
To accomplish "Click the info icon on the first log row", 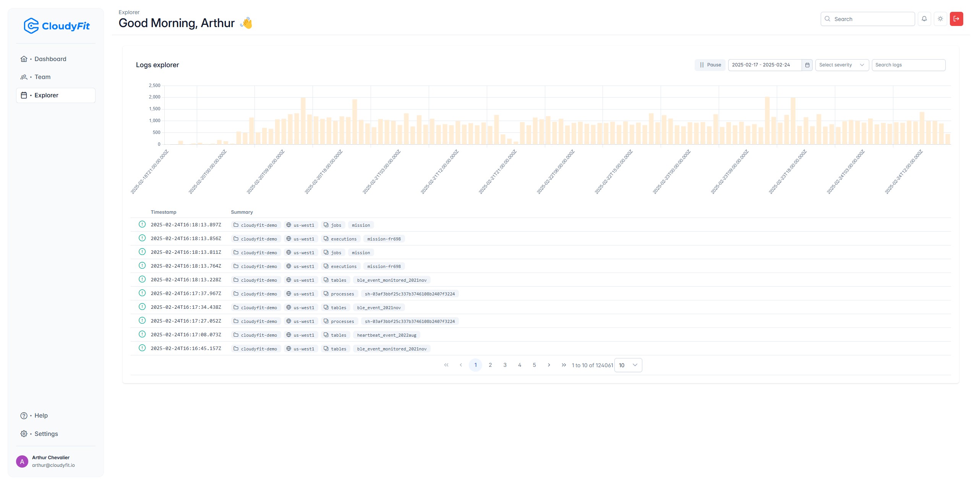I will [142, 224].
